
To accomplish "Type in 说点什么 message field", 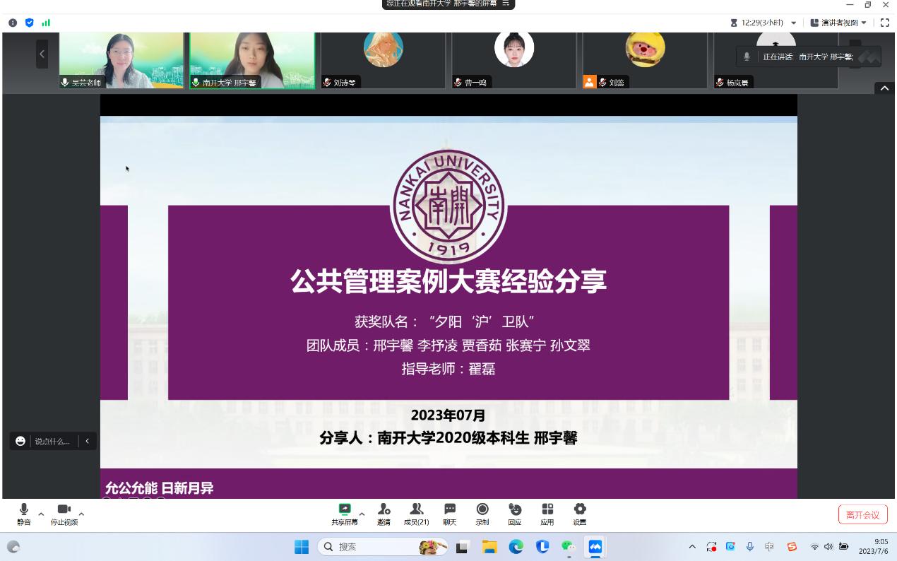I will 52,441.
